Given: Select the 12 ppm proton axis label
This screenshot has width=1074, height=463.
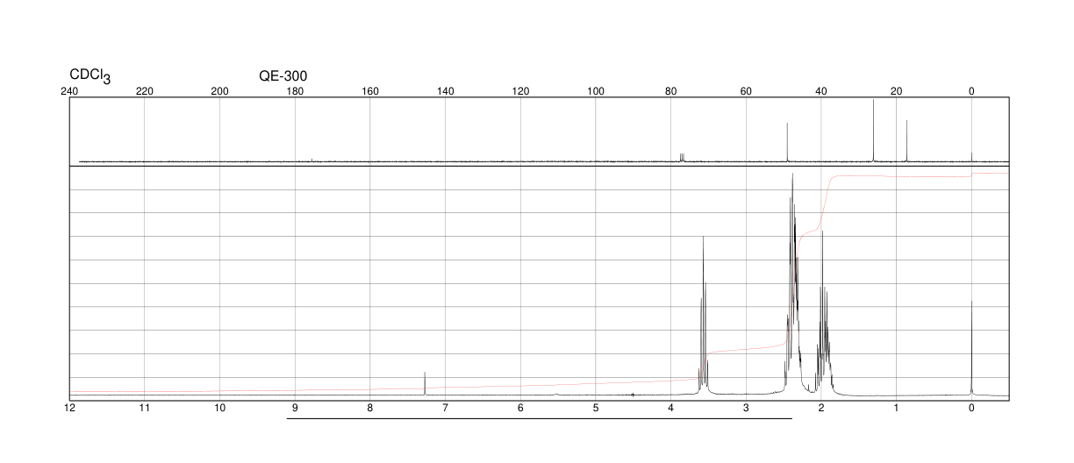Looking at the screenshot, I should point(69,408).
